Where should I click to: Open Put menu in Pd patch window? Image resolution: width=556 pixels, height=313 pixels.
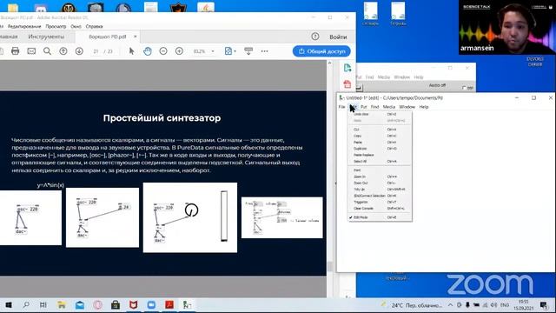(x=363, y=107)
